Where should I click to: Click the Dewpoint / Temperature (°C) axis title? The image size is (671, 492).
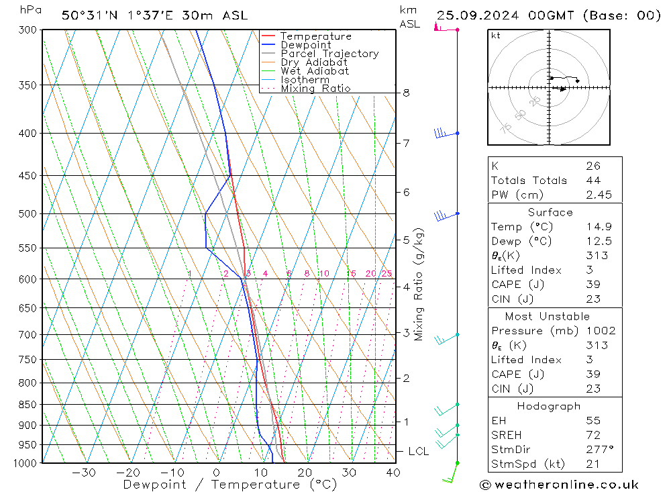pos(230,485)
